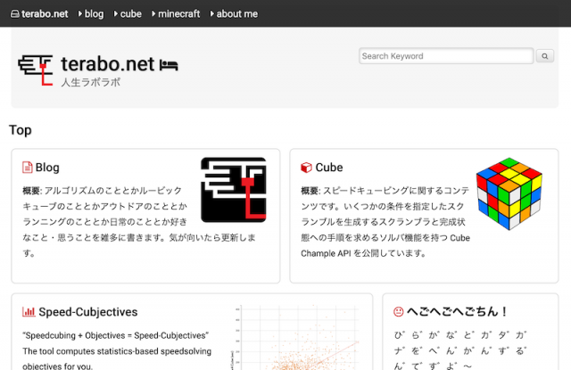The width and height of the screenshot is (571, 370).
Task: Click the red cube icon beside Cube
Action: tap(306, 168)
